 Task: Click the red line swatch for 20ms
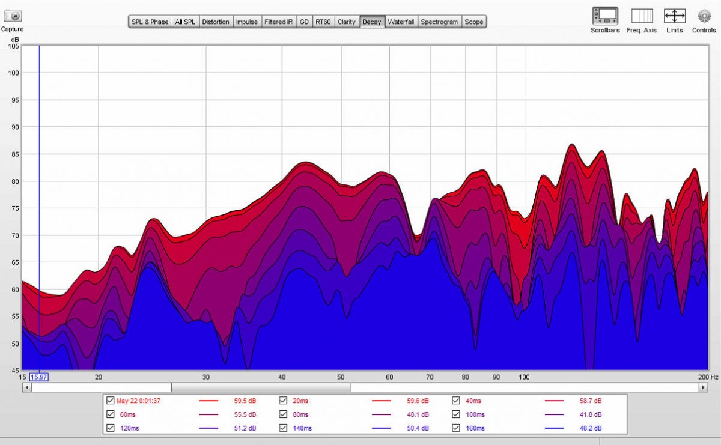coord(381,401)
